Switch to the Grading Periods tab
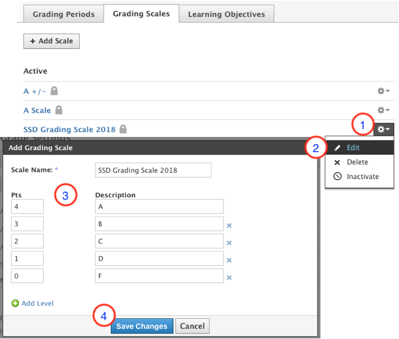 click(63, 14)
